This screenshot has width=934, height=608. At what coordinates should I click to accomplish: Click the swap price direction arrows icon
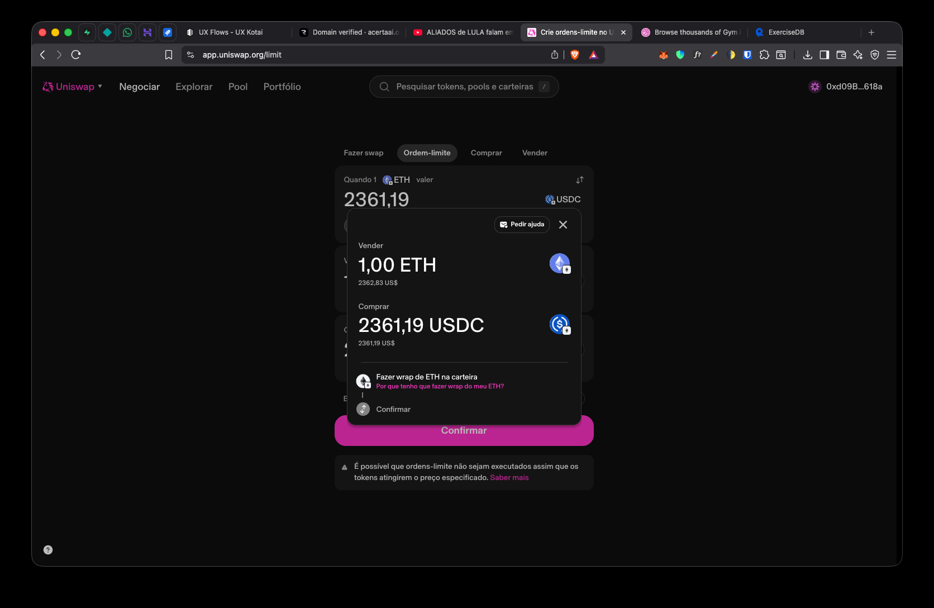[x=580, y=180]
